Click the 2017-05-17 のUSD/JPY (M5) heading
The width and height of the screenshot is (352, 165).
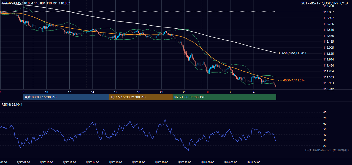[x=325, y=3]
